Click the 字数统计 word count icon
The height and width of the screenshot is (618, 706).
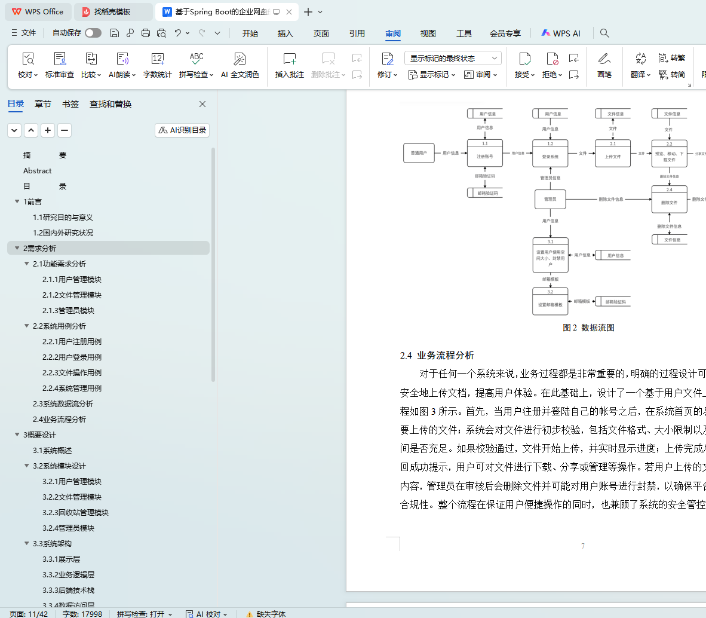point(157,59)
